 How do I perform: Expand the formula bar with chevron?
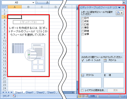pos(124,3)
